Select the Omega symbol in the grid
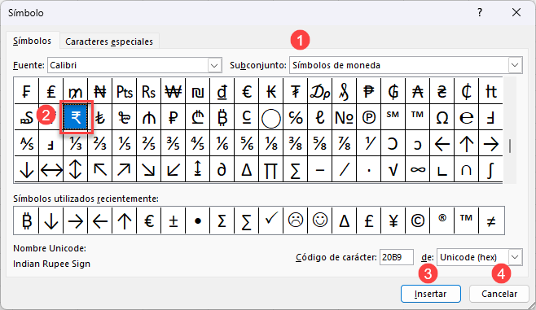536x310 pixels. pyautogui.click(x=442, y=118)
